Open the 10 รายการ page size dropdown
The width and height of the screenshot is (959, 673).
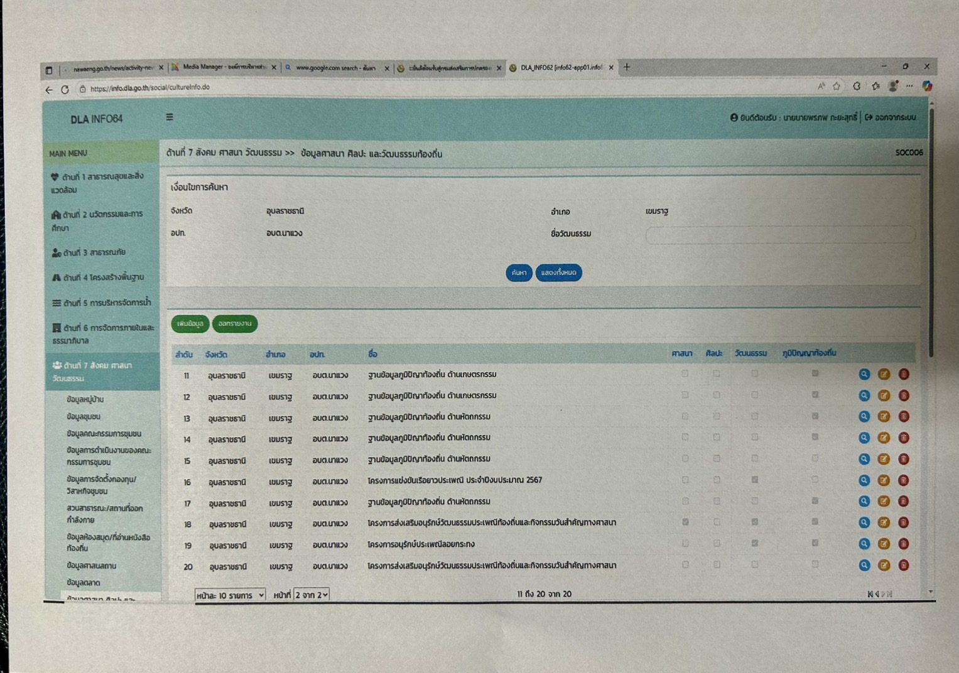230,595
